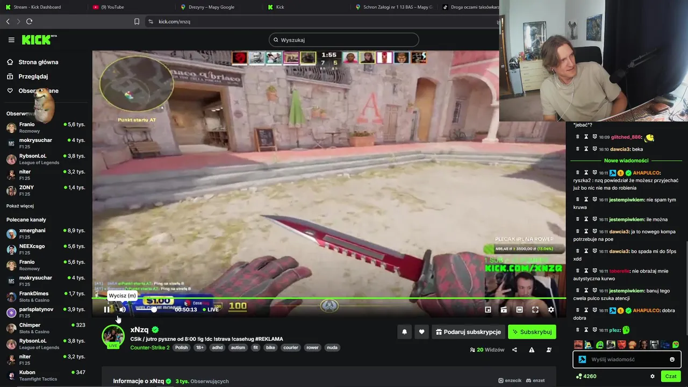Toggle theater mode icon in player
The height and width of the screenshot is (387, 688).
pos(519,310)
